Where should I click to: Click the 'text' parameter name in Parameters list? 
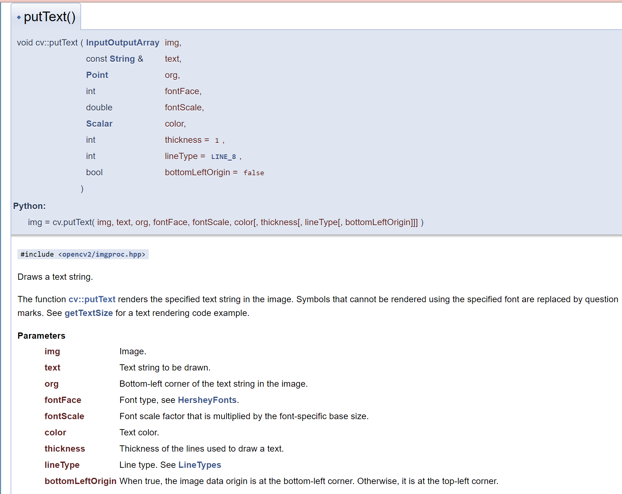[x=52, y=368]
